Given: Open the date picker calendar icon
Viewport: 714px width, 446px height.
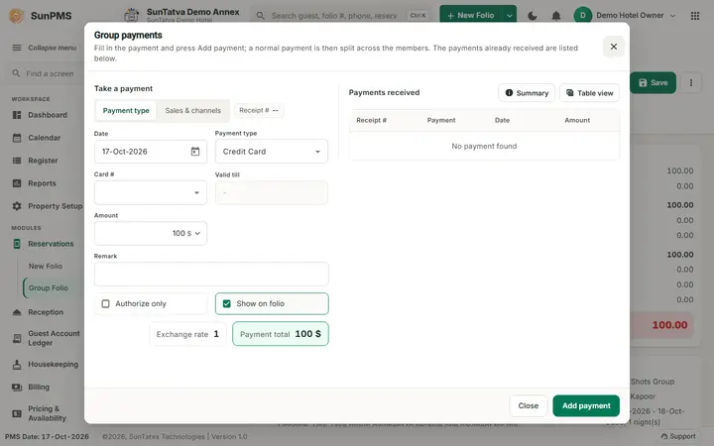Looking at the screenshot, I should [195, 152].
